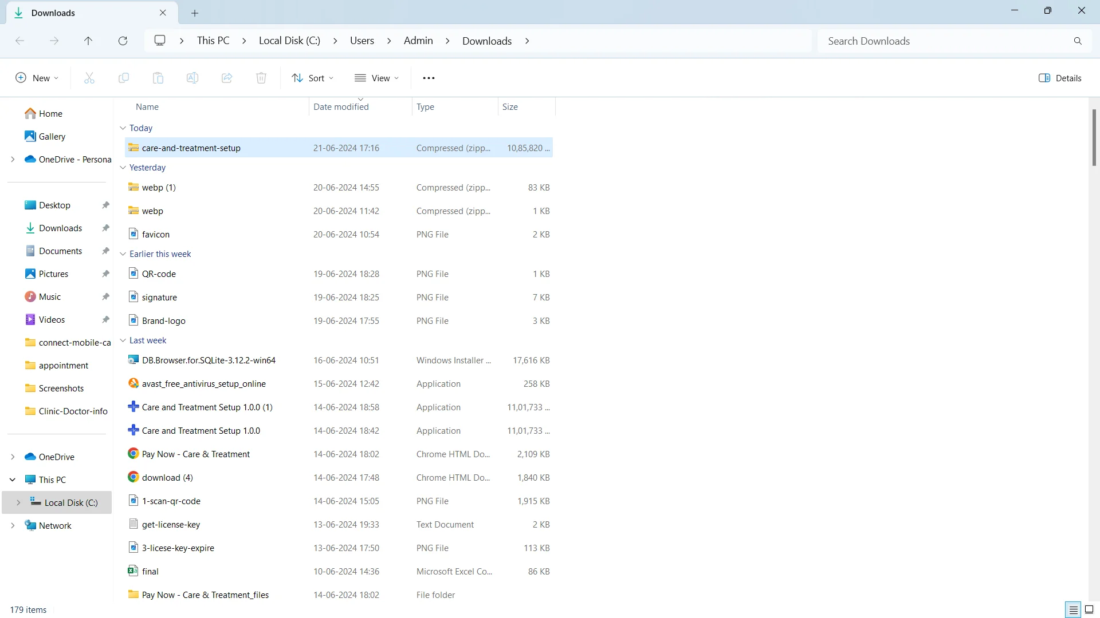Select the avast_free_antivirus_setup_online file icon
The width and height of the screenshot is (1100, 618).
pos(133,383)
